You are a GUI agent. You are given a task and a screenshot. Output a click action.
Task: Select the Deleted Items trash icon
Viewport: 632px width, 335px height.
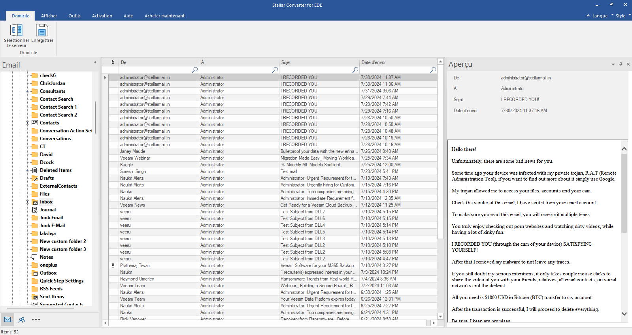[x=35, y=170]
